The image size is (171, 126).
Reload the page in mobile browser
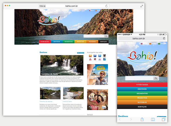point(164,38)
